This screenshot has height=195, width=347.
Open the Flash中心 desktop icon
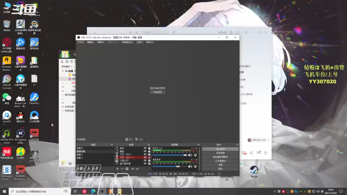click(34, 99)
